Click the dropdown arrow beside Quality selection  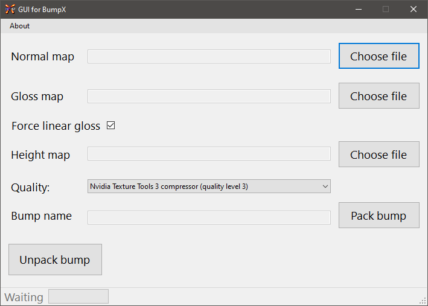[325, 186]
